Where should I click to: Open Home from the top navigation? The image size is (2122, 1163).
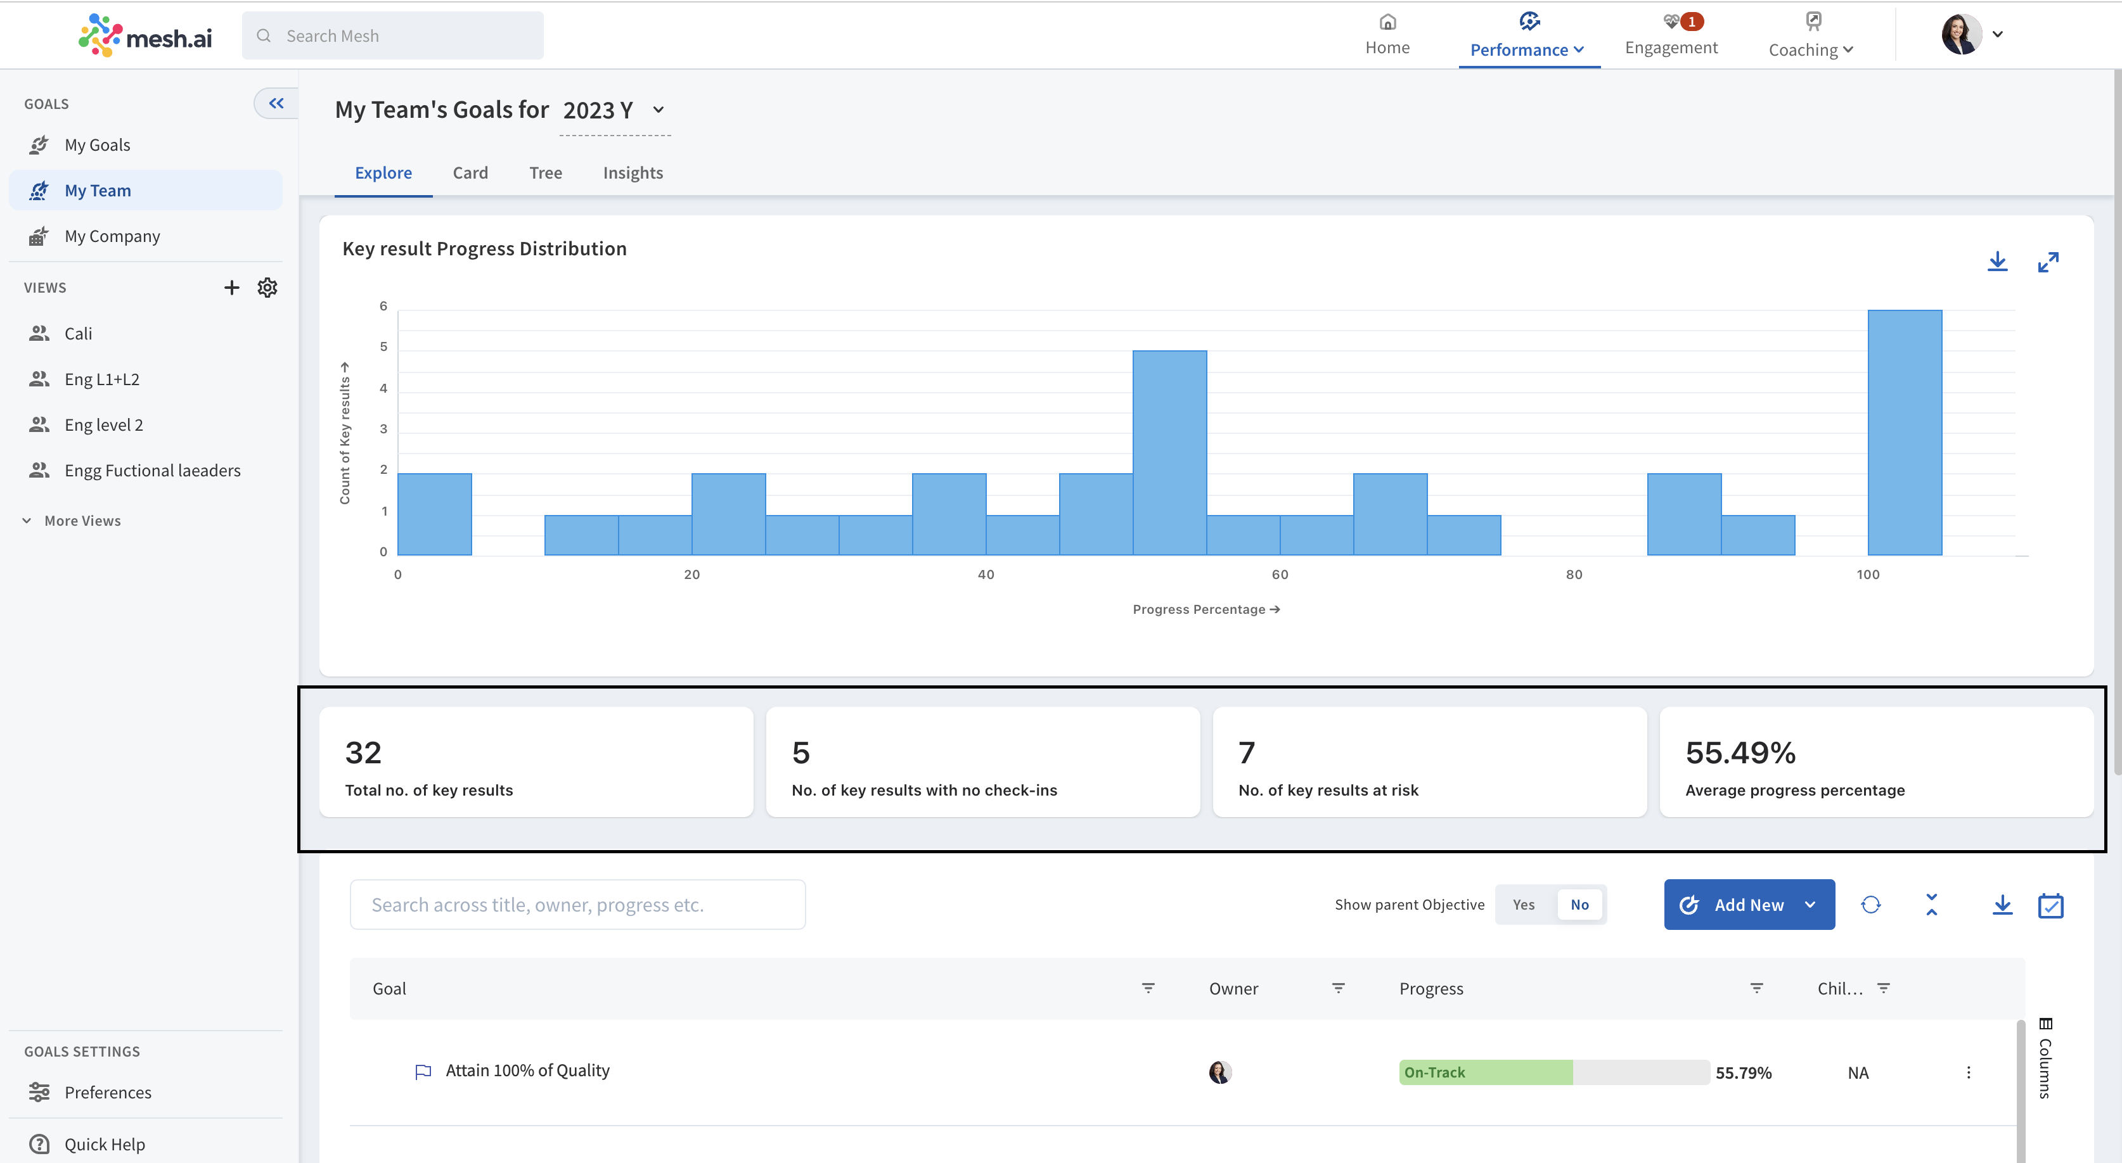point(1387,35)
